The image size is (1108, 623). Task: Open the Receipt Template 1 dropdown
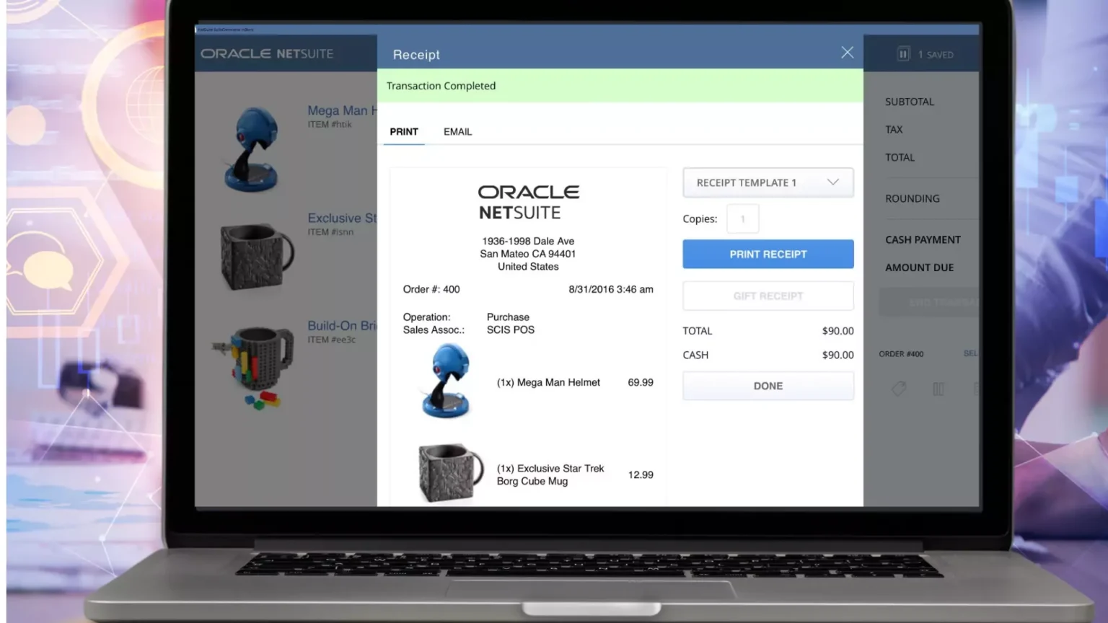(768, 182)
